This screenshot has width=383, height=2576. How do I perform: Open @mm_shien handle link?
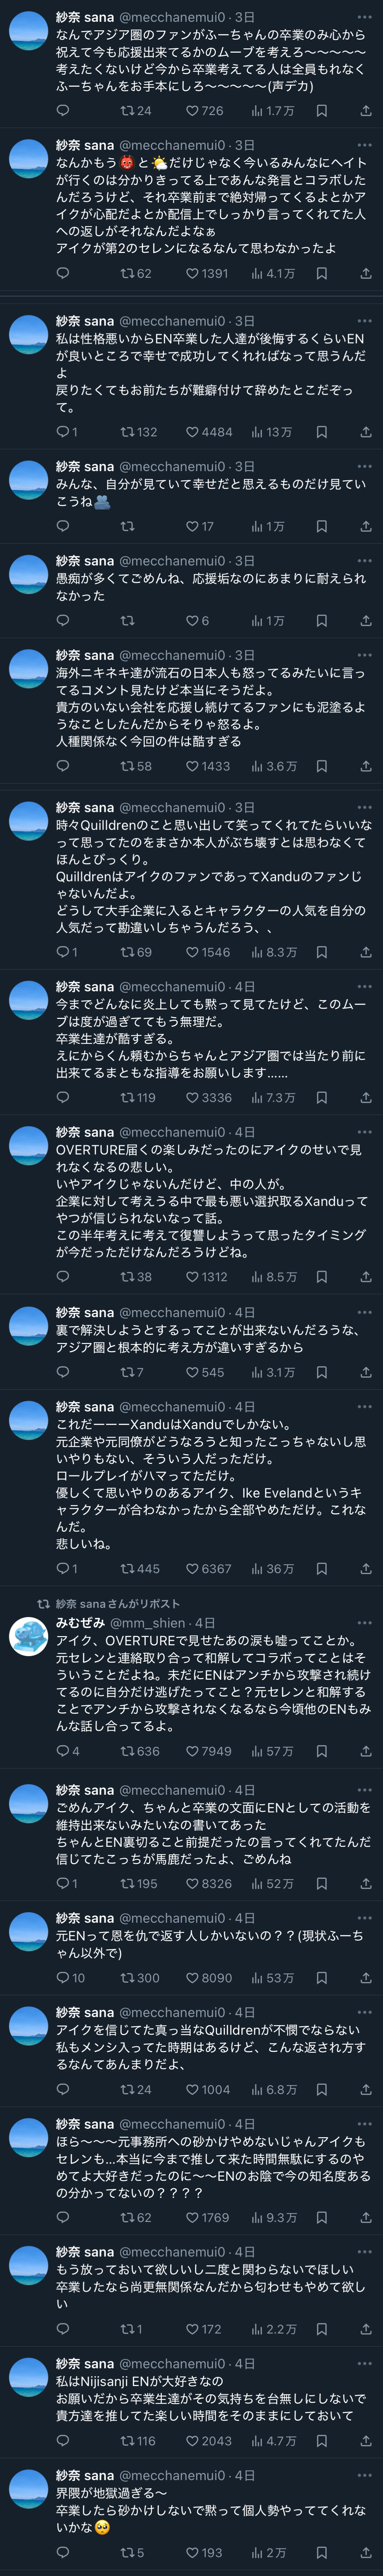[x=150, y=1623]
